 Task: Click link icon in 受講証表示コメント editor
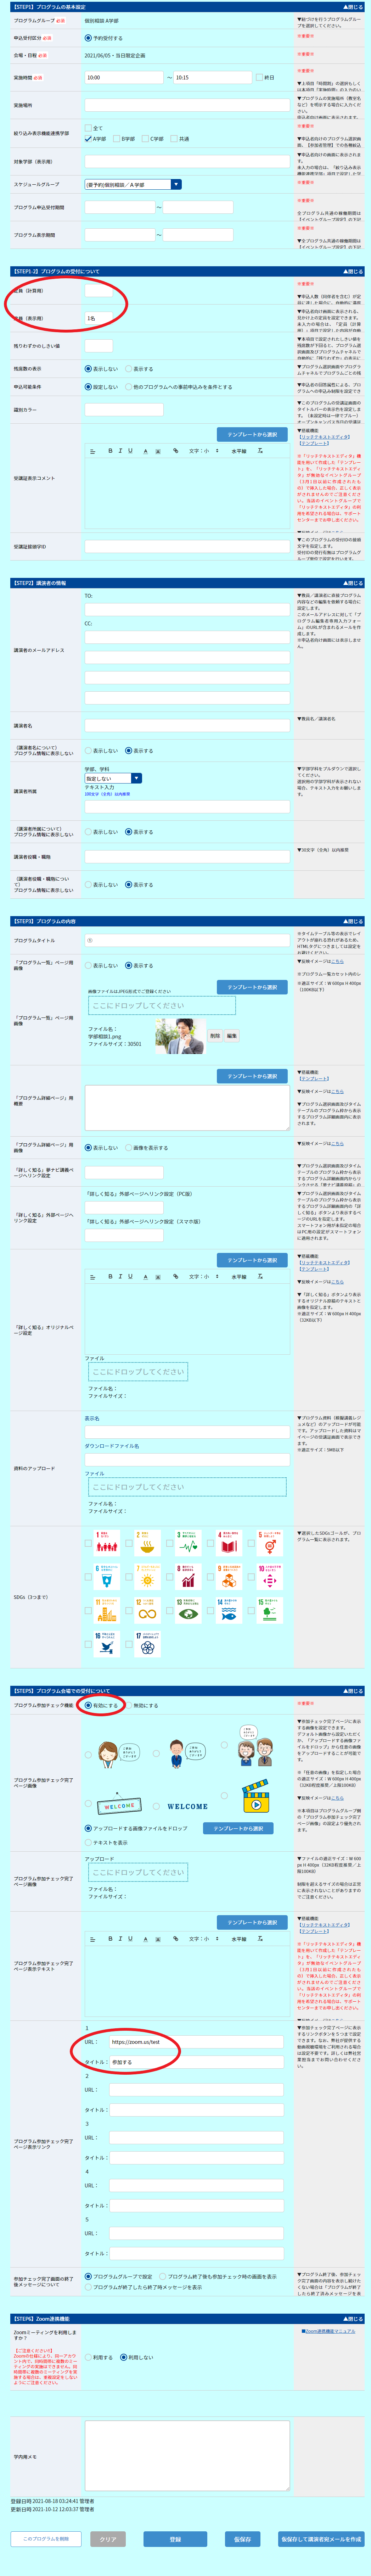pyautogui.click(x=176, y=451)
